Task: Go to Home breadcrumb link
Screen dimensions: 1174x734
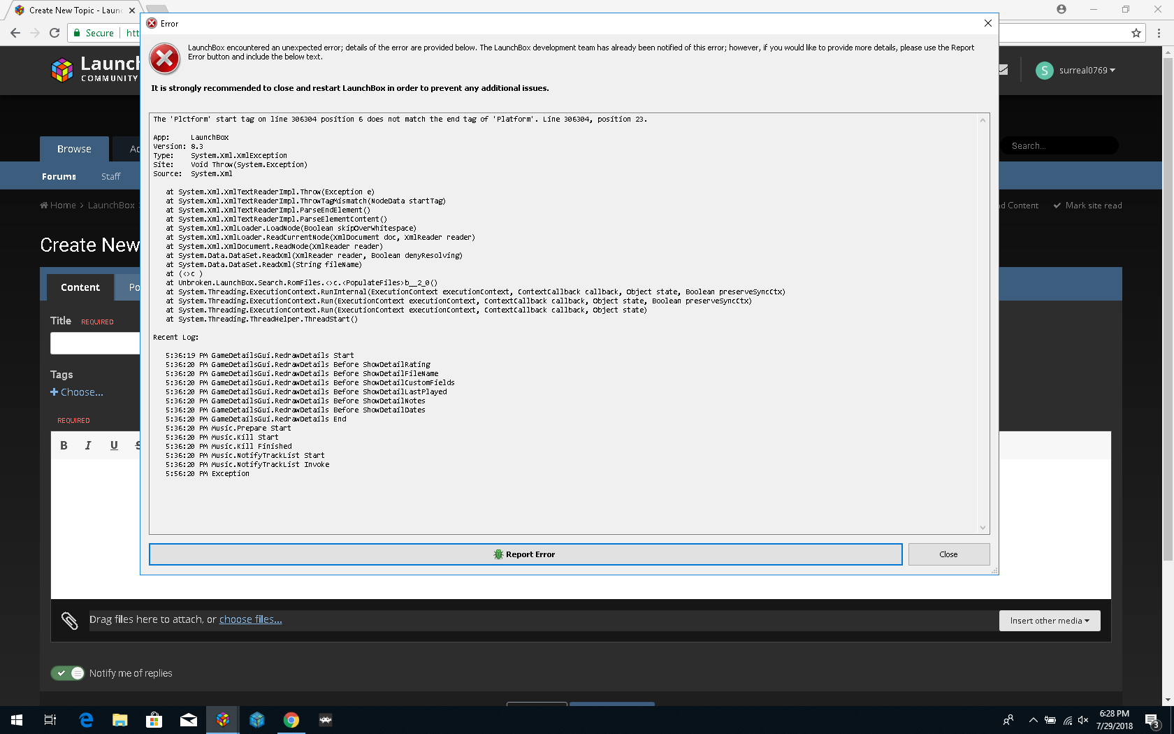Action: pyautogui.click(x=58, y=206)
